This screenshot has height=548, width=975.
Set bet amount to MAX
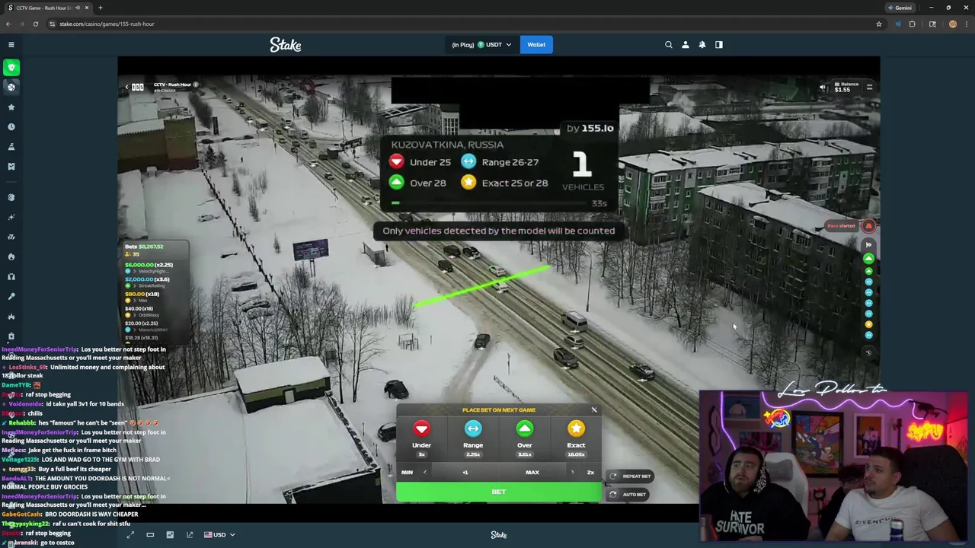pyautogui.click(x=532, y=473)
